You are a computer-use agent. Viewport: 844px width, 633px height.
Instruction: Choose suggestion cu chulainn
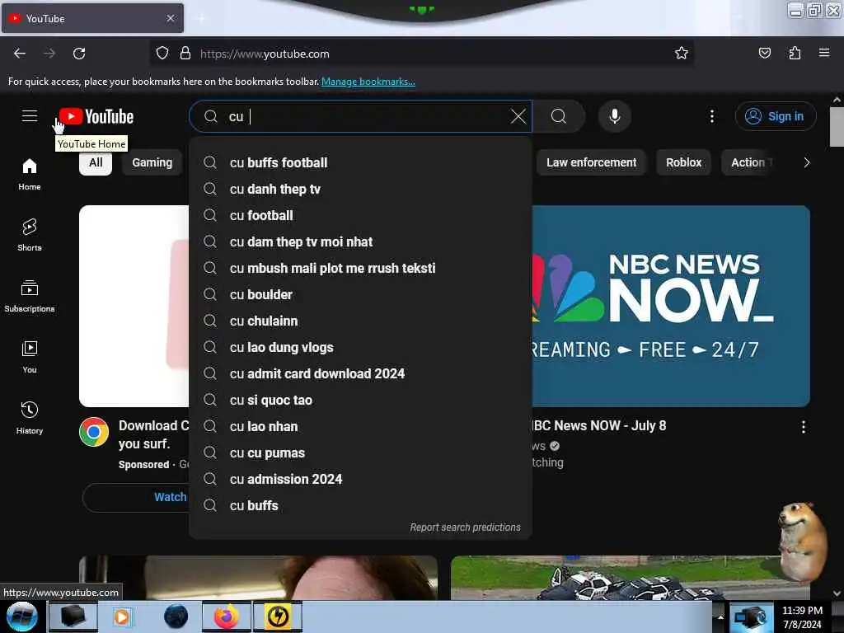[x=361, y=321]
